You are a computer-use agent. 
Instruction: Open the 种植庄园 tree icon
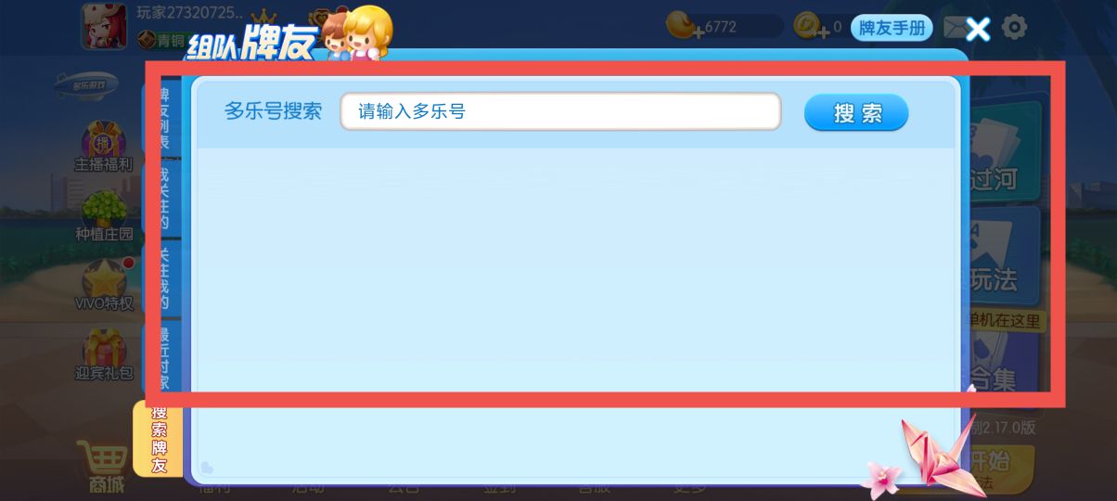pos(104,215)
